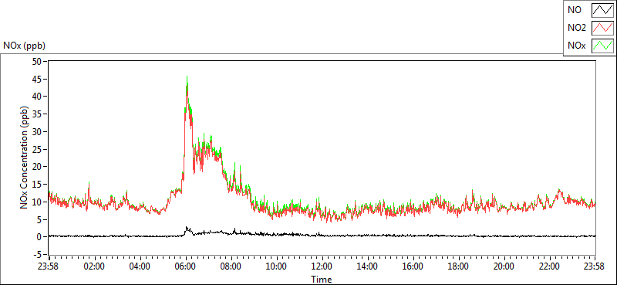617x285 pixels.
Task: Click the 16:00 time tick label
Action: (x=413, y=266)
